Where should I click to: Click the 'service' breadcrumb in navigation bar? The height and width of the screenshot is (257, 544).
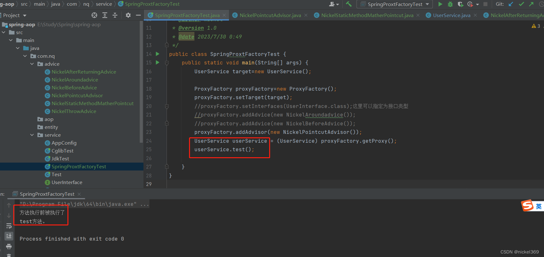tap(104, 4)
